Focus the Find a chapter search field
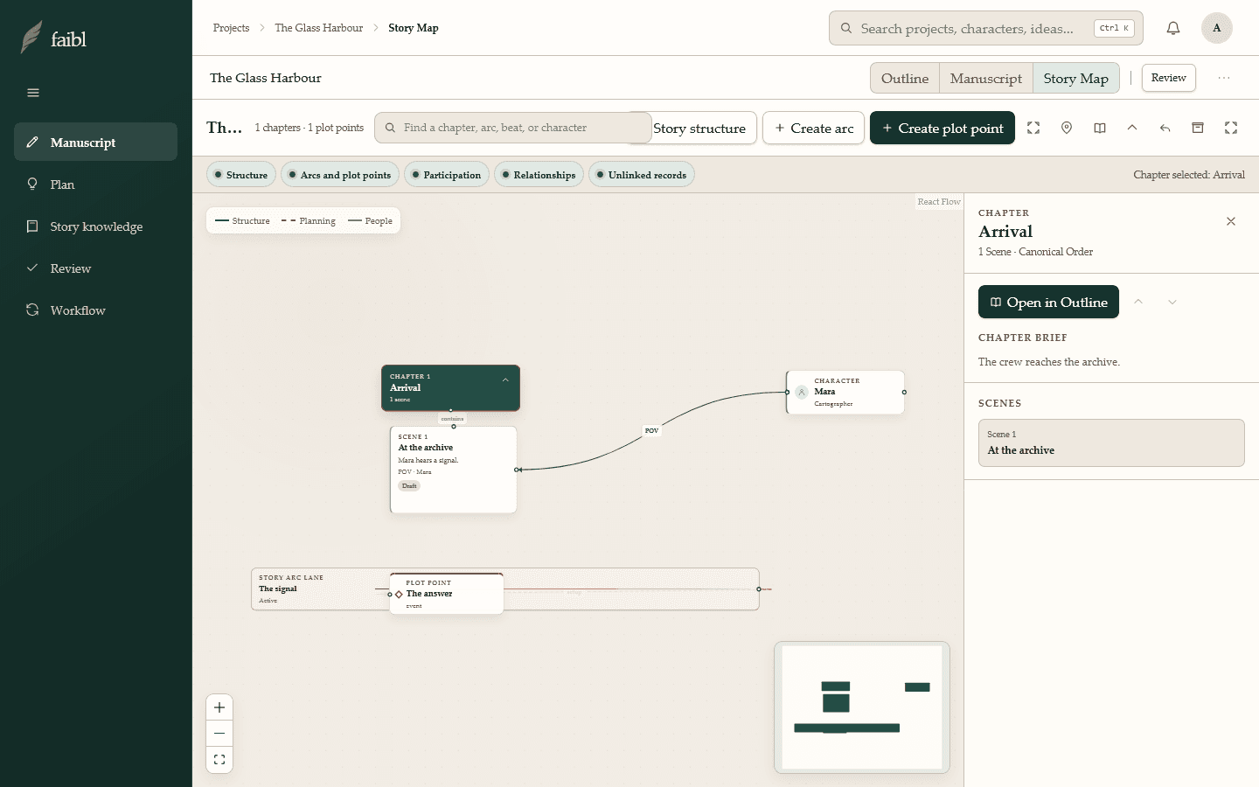This screenshot has width=1259, height=787. pos(513,128)
